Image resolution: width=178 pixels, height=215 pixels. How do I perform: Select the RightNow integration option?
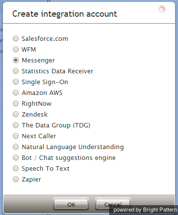[16, 103]
